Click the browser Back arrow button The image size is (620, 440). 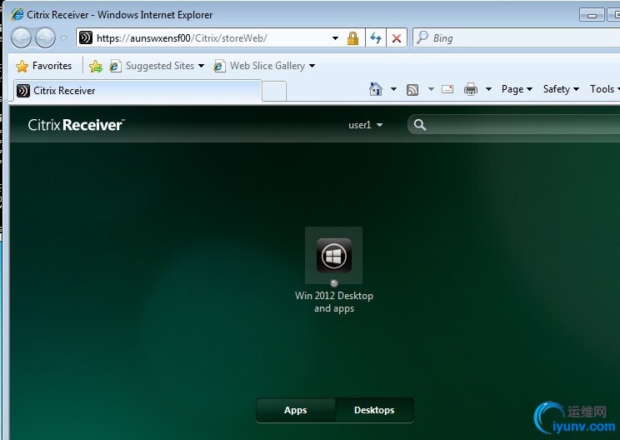22,38
